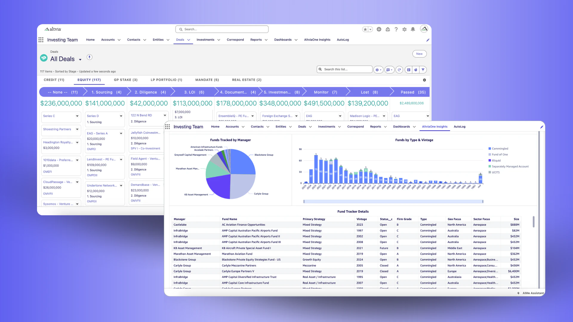Click the scrollbar below the vintage bar chart
The width and height of the screenshot is (573, 322).
(x=392, y=201)
